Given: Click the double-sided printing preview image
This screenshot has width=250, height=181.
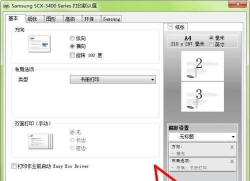Looking at the screenshot, I should pos(40,141).
